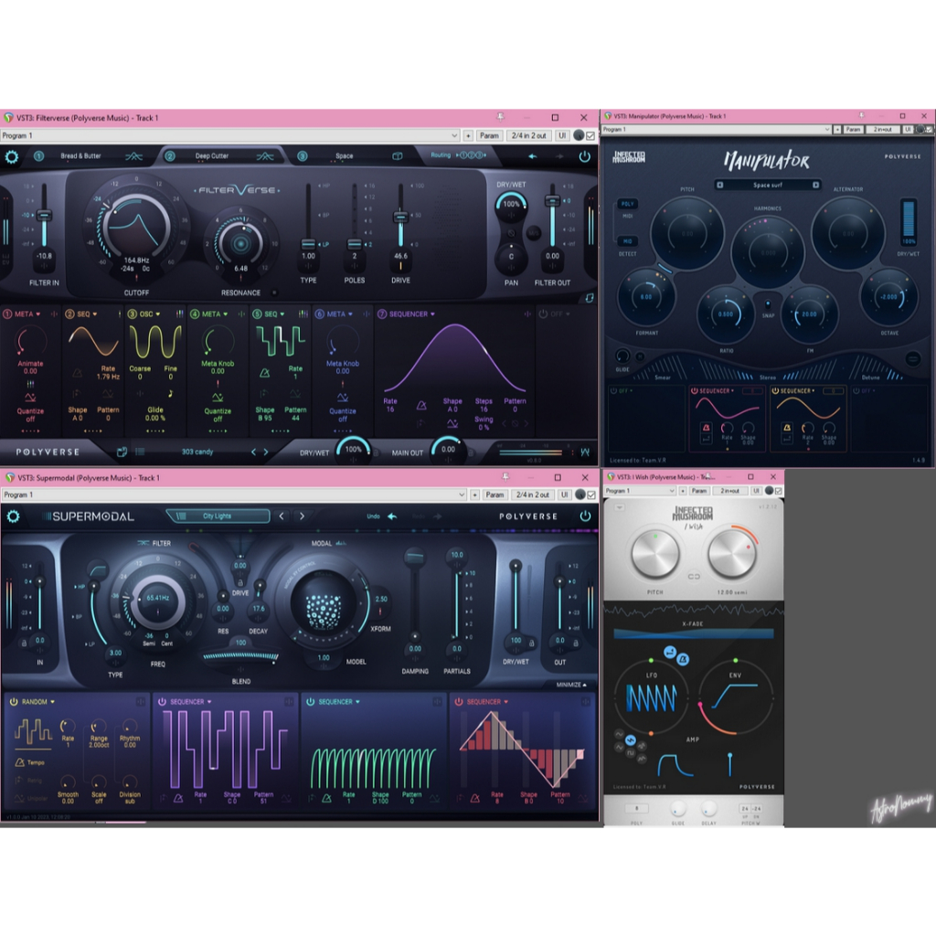The image size is (936, 936).
Task: Go to next Supermodal preset arrow
Action: (x=302, y=516)
